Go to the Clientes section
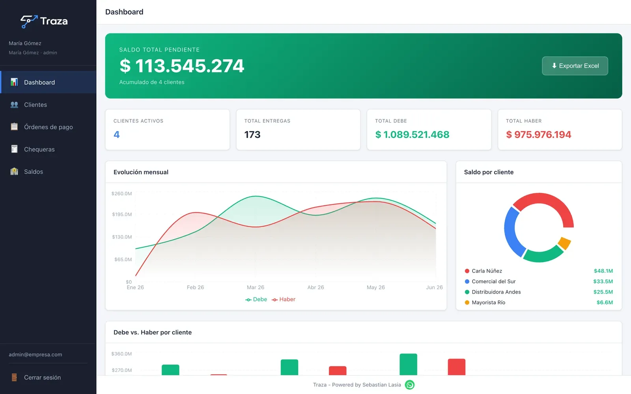The height and width of the screenshot is (394, 631). (x=48, y=104)
